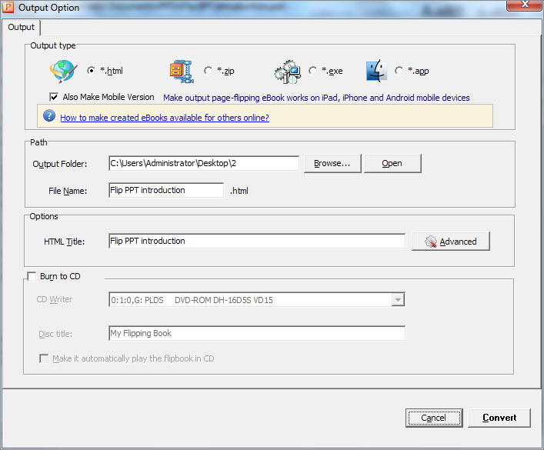
Task: Click the Disc title field
Action: 257,333
